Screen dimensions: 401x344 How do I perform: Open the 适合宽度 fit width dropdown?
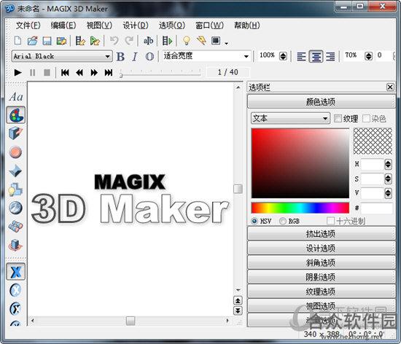click(x=206, y=55)
